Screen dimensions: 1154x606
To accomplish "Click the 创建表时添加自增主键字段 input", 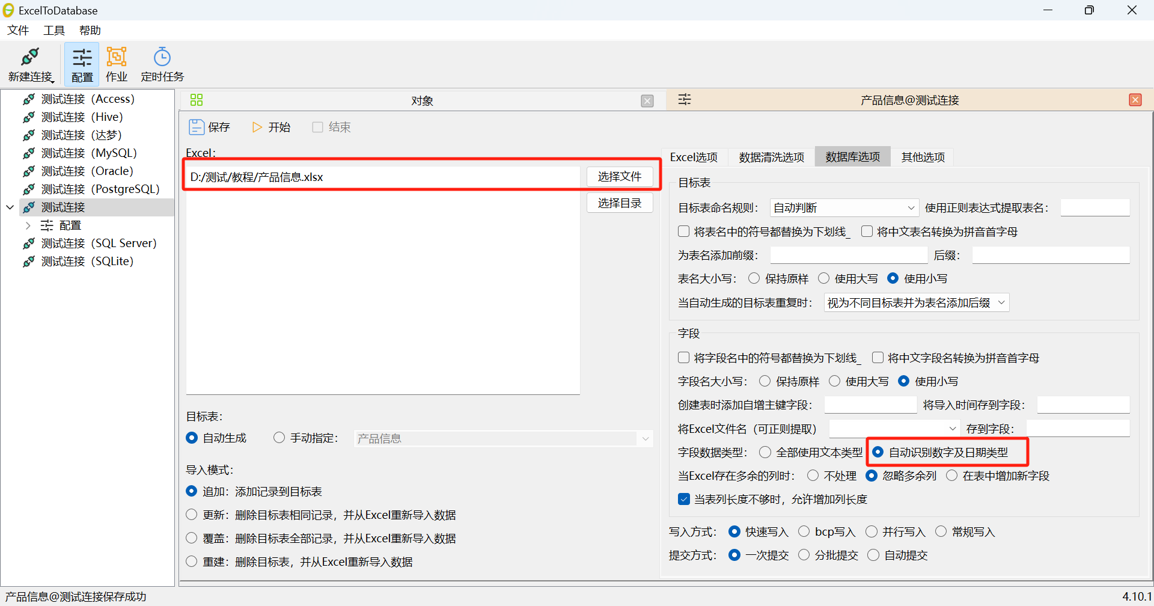I will pyautogui.click(x=871, y=405).
